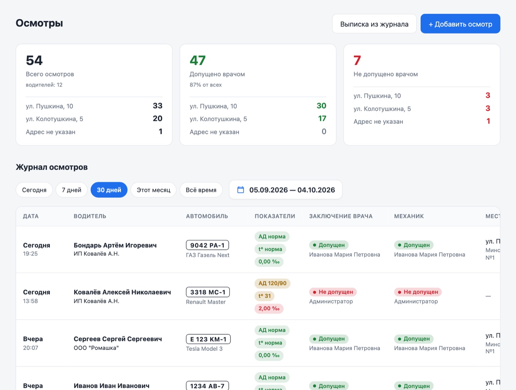Click the calendar icon in date range
This screenshot has height=390, width=516.
[241, 190]
